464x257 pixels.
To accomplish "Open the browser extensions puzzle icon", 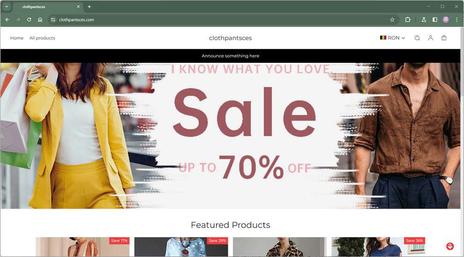I will click(407, 19).
